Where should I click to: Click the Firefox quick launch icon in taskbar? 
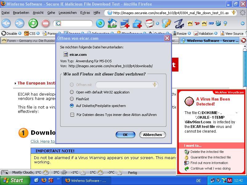44,180
